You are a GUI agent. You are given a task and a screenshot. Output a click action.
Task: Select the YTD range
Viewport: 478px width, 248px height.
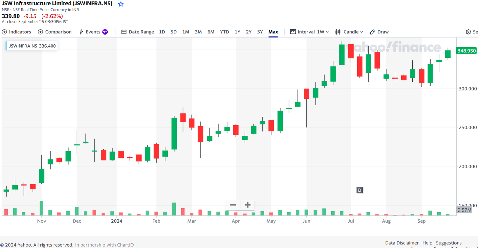coord(225,32)
